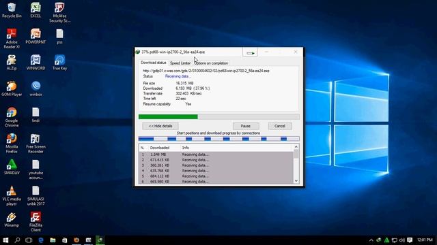Click the connection list scroll up arrow

tap(296, 147)
